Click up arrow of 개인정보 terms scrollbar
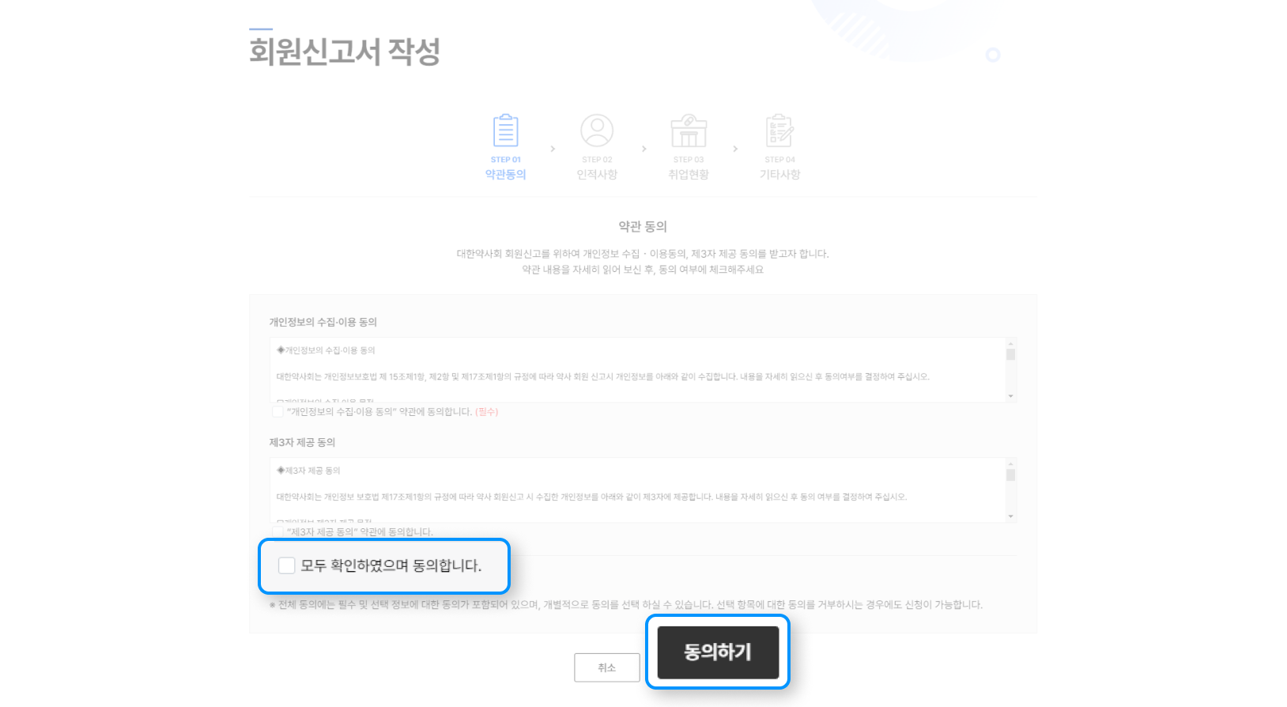Viewport: 1287px width, 707px height. click(x=1010, y=344)
